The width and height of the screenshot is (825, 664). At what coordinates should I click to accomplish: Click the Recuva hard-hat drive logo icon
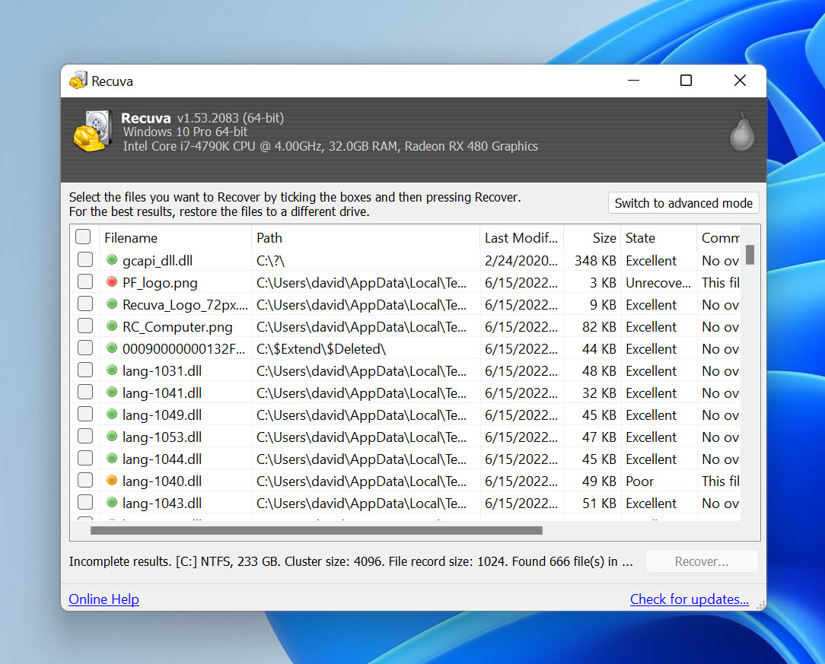point(93,131)
